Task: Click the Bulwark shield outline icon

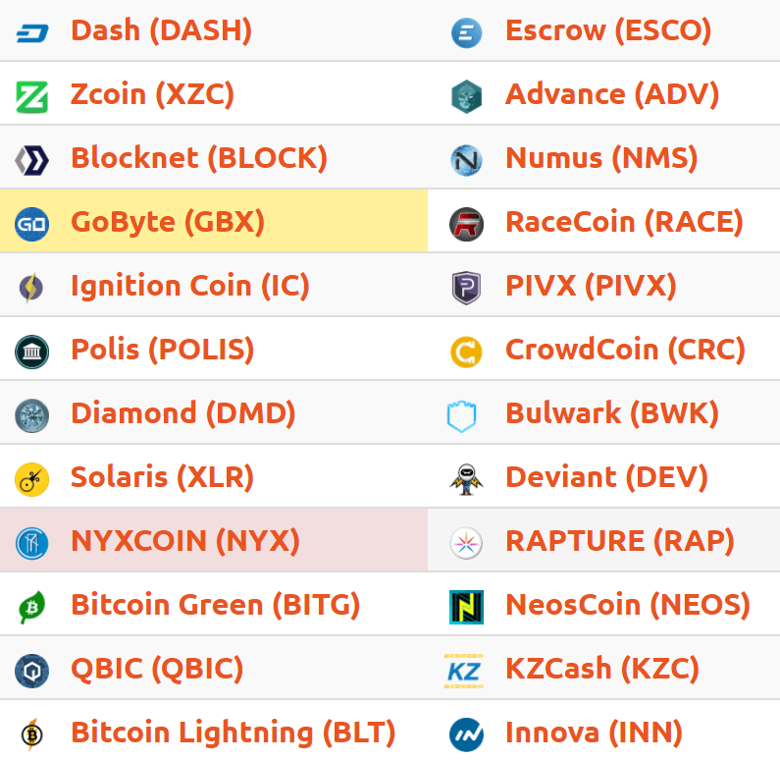Action: click(x=462, y=415)
